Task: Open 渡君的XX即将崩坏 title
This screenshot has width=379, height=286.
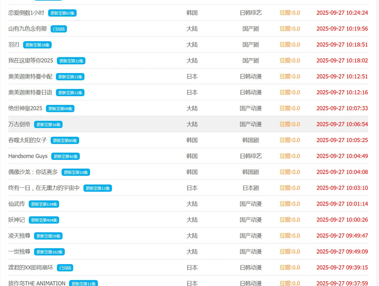Action: [x=31, y=268]
